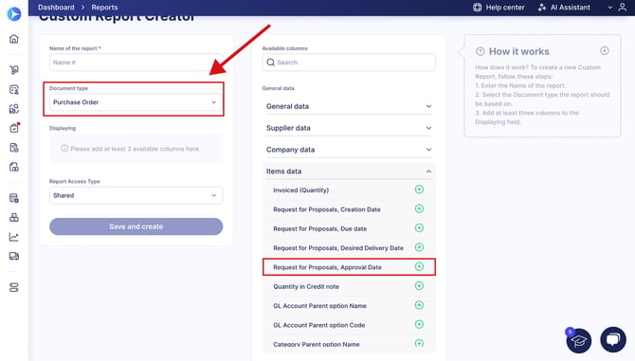Add Quantity in Credit note column

pyautogui.click(x=419, y=286)
